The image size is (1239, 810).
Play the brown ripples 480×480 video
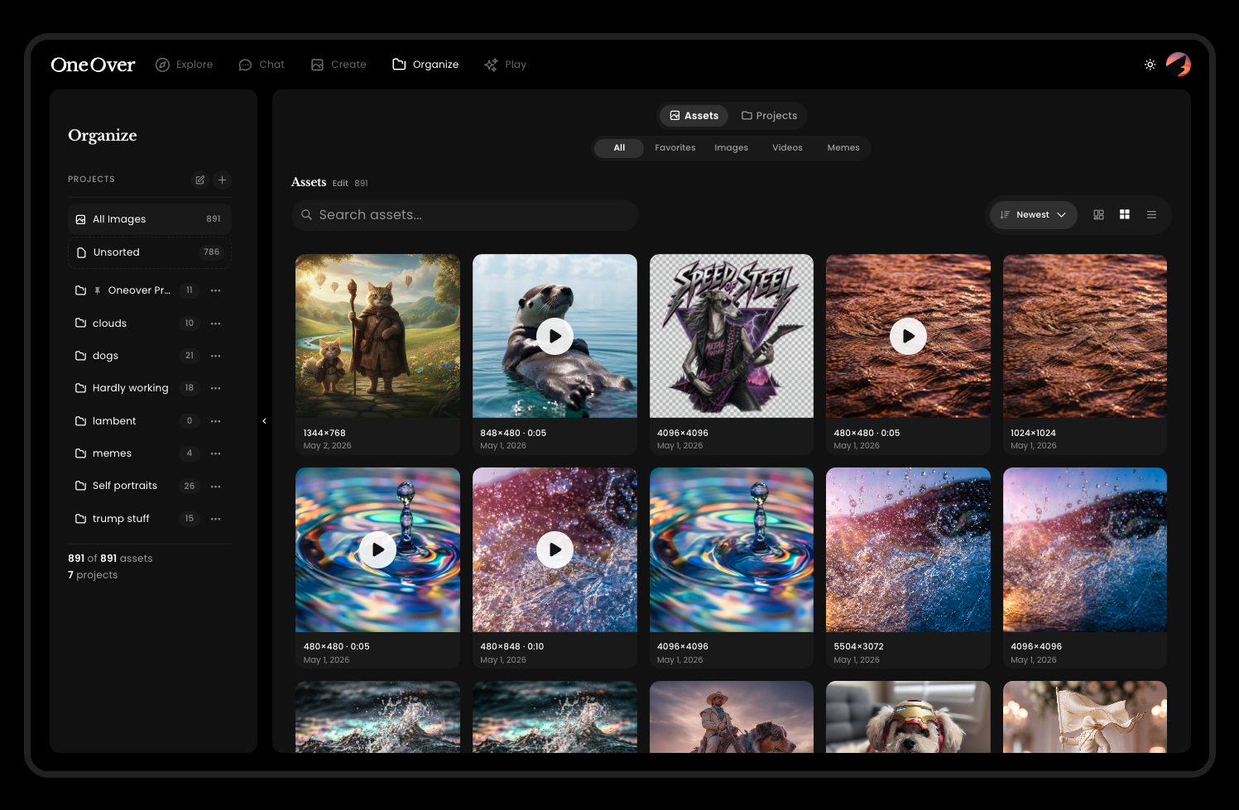[x=908, y=336]
